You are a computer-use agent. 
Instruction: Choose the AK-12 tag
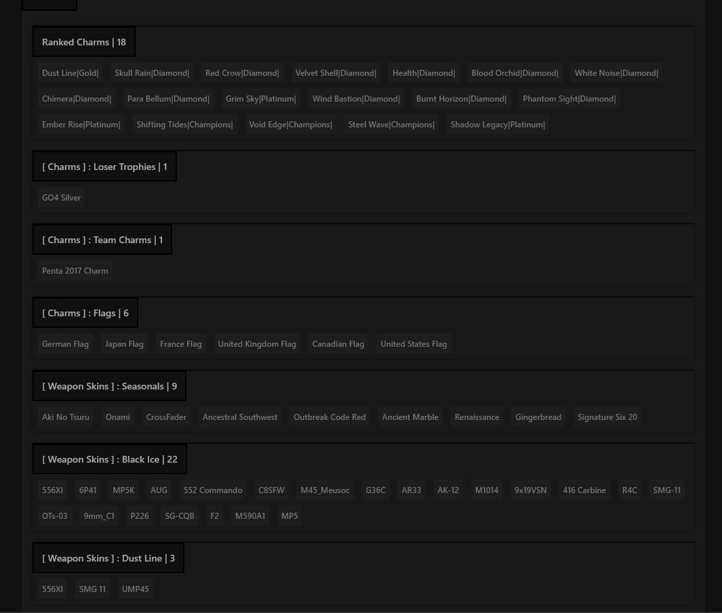[448, 490]
